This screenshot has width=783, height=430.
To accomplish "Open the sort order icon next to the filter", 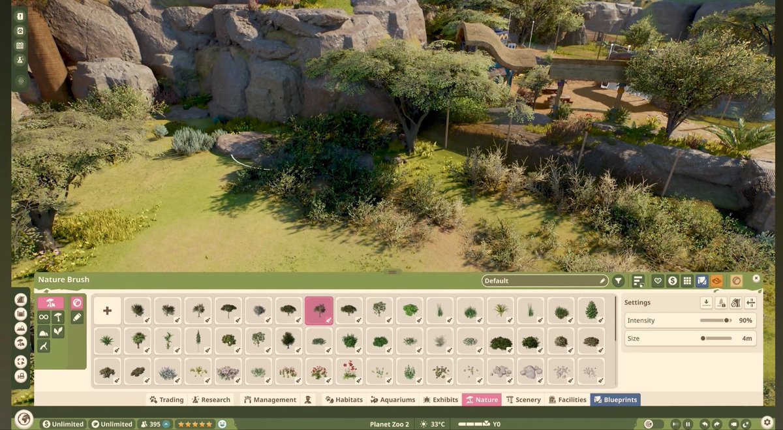I will (638, 281).
